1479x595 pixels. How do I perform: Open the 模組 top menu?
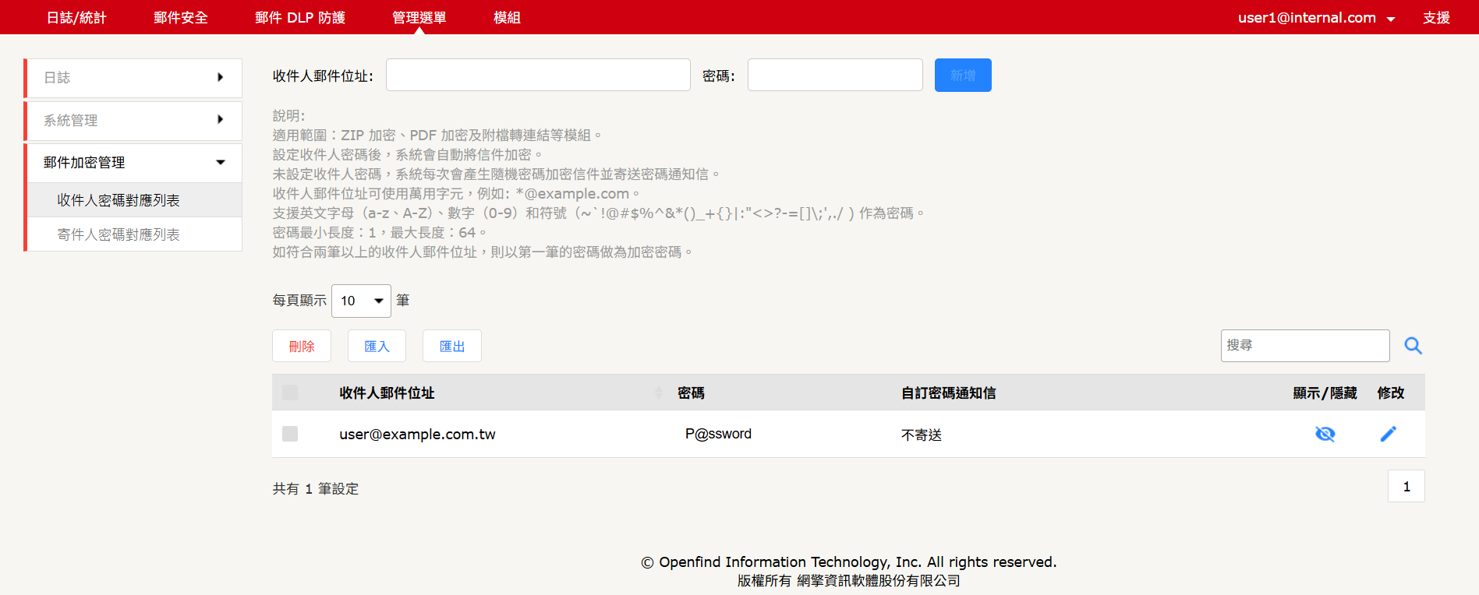click(x=507, y=17)
